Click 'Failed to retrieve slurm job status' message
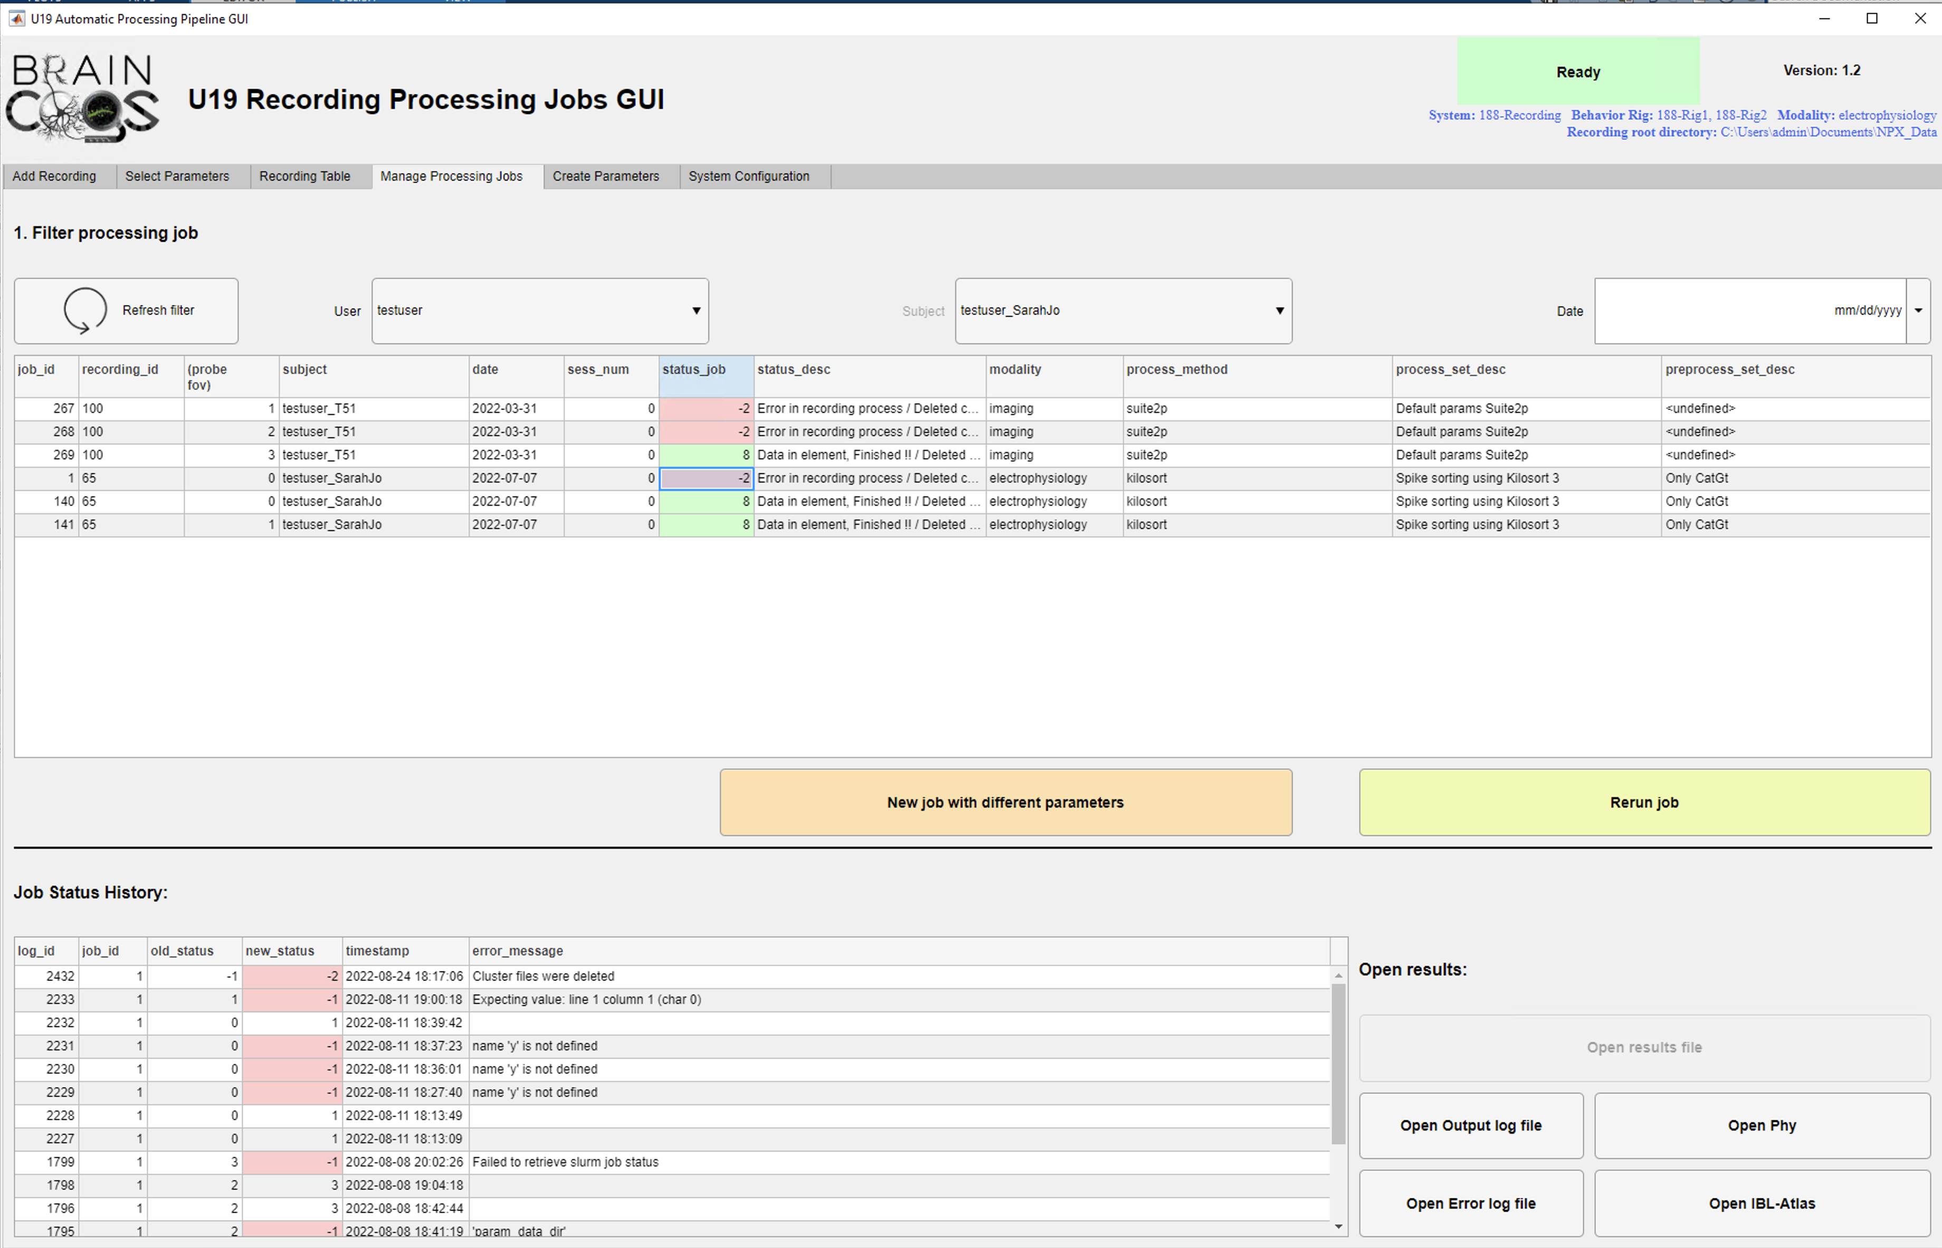Image resolution: width=1942 pixels, height=1248 pixels. (565, 1162)
